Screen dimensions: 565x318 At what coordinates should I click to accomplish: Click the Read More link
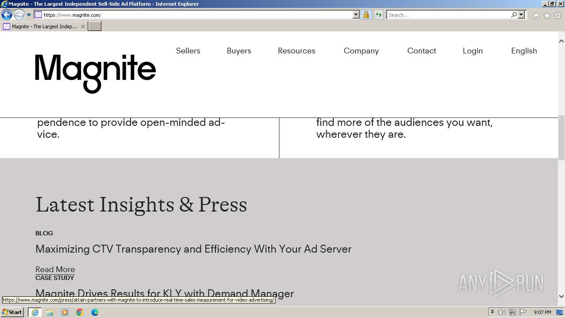tap(55, 269)
